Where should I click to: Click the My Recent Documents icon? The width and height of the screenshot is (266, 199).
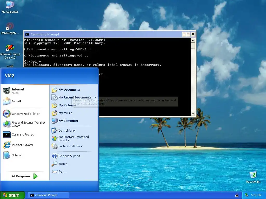point(55,97)
